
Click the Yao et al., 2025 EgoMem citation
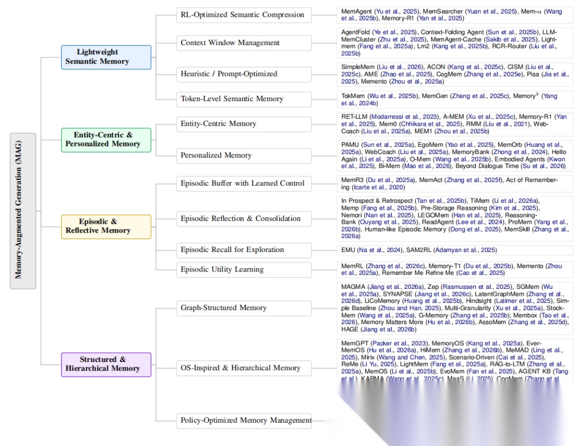click(x=470, y=145)
